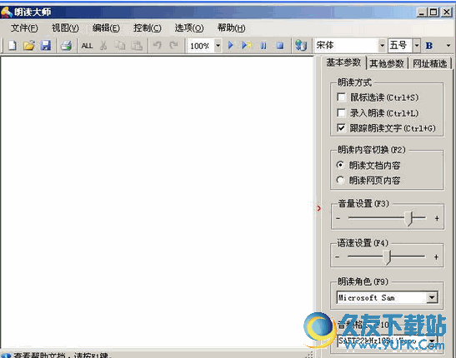Open the 选项(O) menu
This screenshot has height=358, width=456.
pos(189,28)
